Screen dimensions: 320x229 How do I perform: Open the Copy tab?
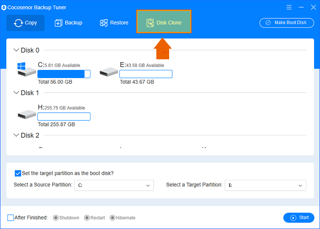coord(25,23)
